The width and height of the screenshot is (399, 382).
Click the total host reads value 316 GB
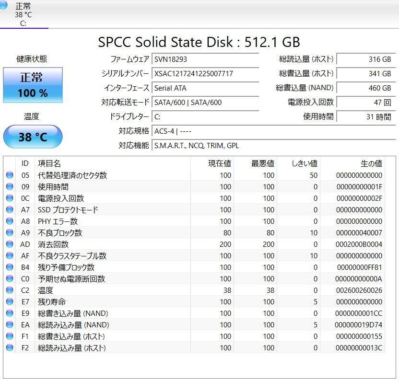tap(366, 59)
